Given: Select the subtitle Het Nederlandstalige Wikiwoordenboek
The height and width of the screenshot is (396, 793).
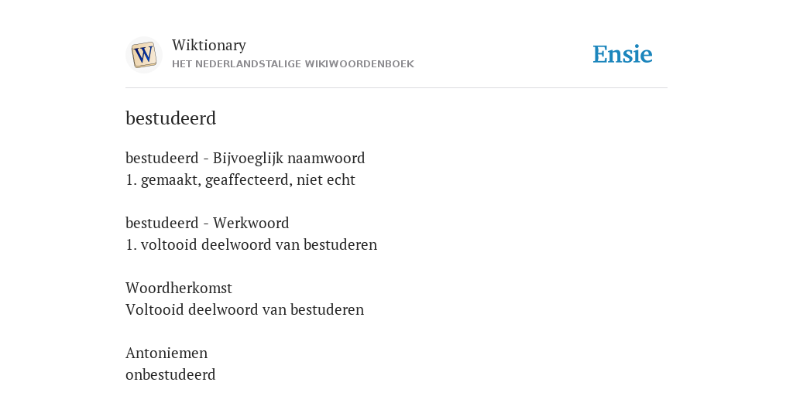Looking at the screenshot, I should point(293,64).
